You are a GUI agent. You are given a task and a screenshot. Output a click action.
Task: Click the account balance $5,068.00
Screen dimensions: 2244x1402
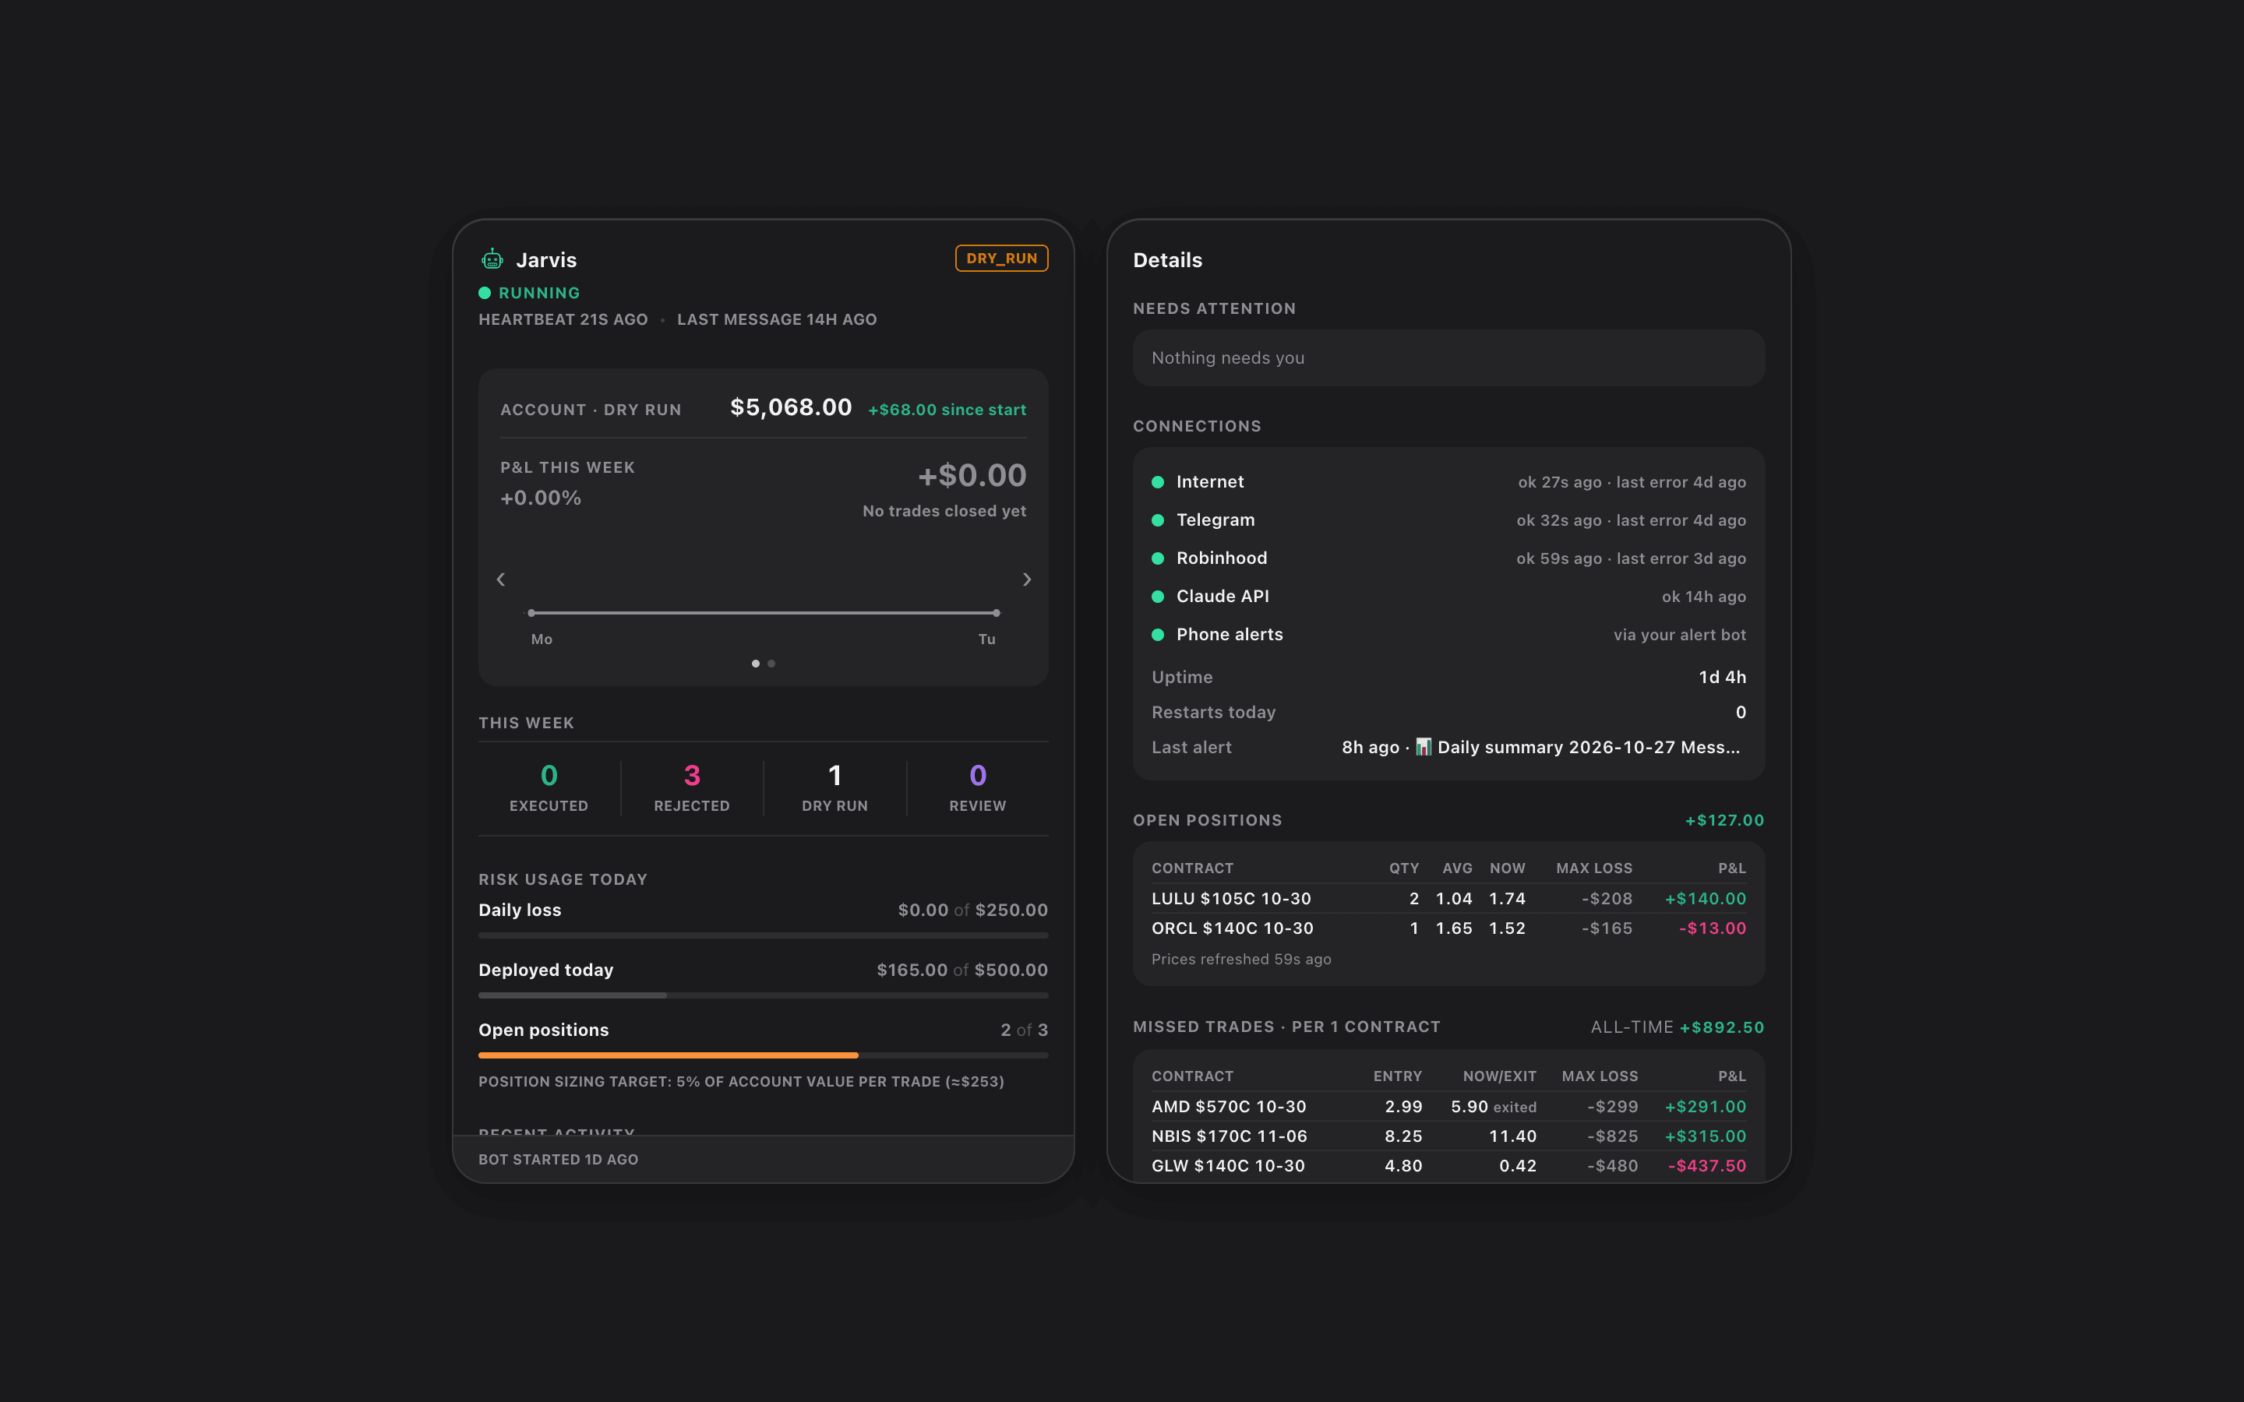(x=791, y=407)
